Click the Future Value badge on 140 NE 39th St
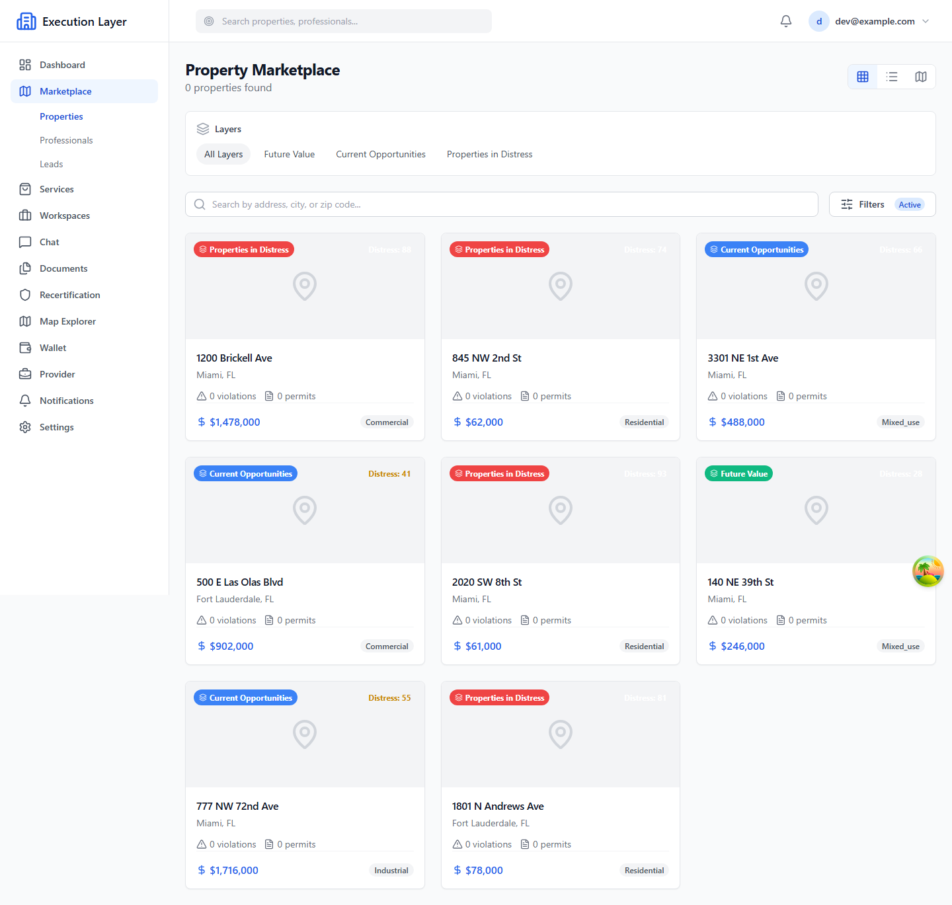This screenshot has width=952, height=905. pyautogui.click(x=738, y=473)
